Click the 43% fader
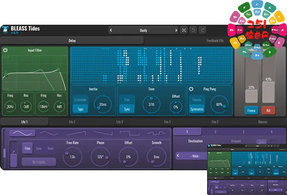This screenshot has height=195, width=287. point(268,92)
